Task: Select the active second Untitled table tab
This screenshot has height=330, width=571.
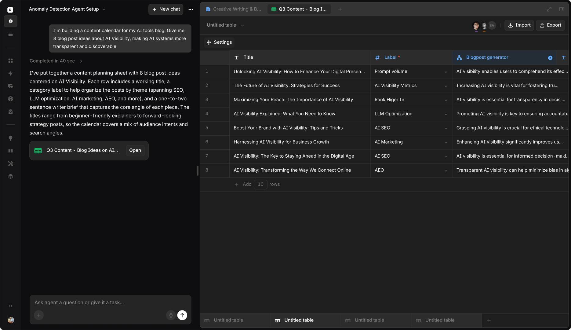Action: tap(305, 320)
